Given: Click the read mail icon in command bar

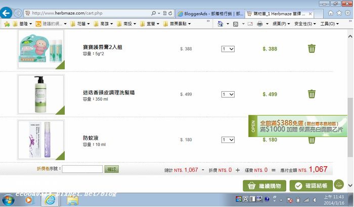Looking at the screenshot, I should 250,24.
